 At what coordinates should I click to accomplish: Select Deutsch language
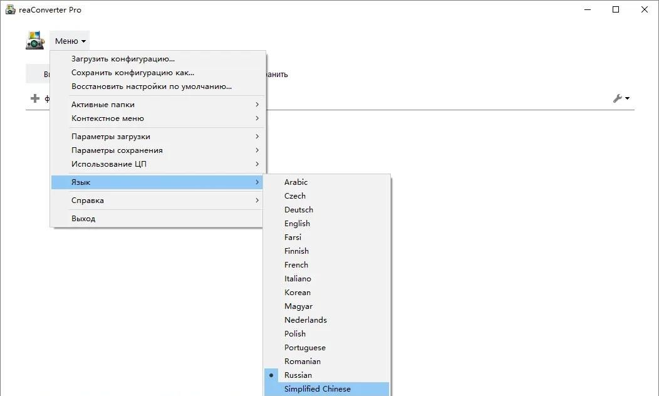pyautogui.click(x=327, y=210)
